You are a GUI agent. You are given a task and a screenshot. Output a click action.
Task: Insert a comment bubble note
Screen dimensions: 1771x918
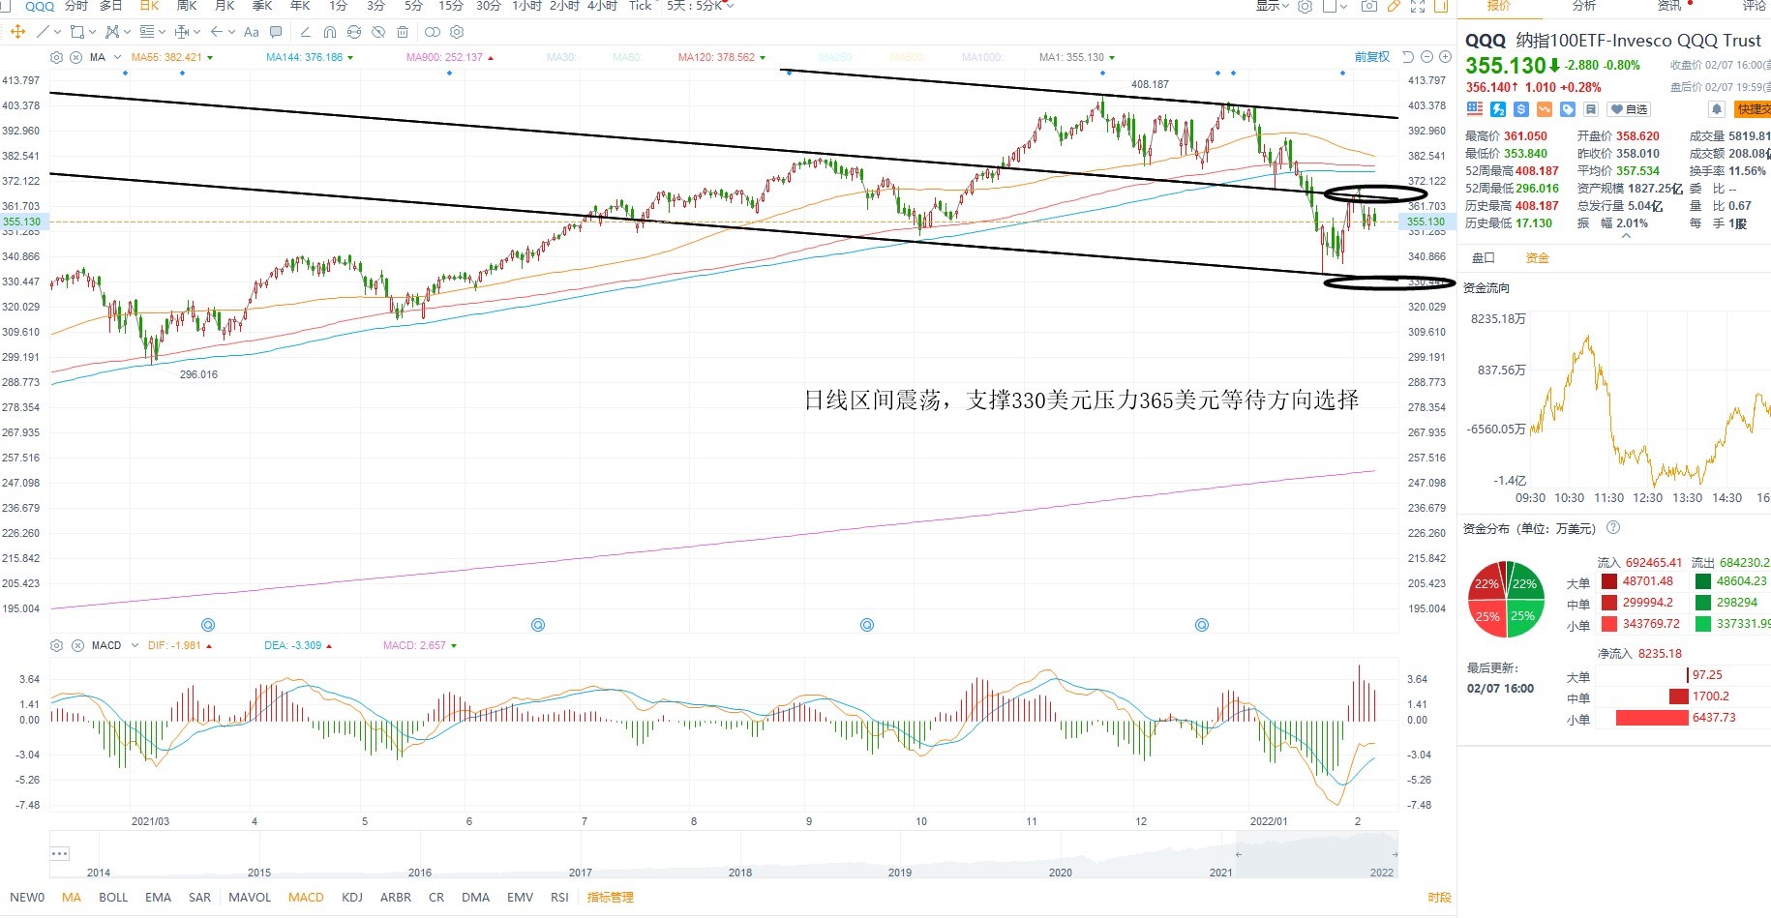[276, 32]
